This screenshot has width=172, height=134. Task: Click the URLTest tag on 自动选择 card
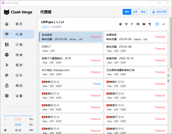click(73, 39)
